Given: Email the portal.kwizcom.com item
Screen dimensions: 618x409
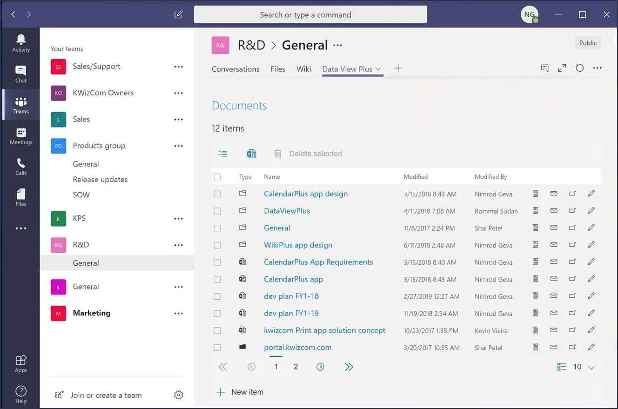Looking at the screenshot, I should coord(554,347).
